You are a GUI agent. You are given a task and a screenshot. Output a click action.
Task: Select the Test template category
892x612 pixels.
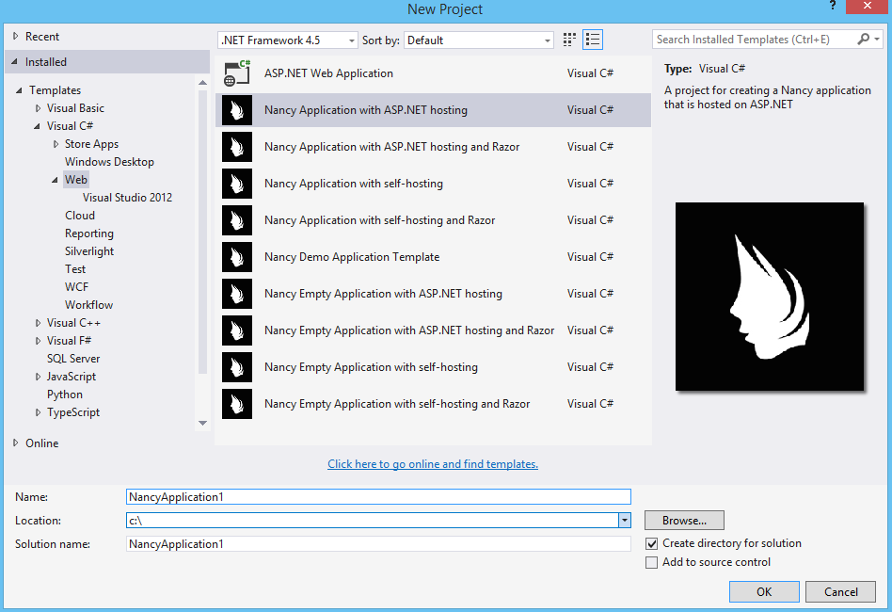pos(75,268)
